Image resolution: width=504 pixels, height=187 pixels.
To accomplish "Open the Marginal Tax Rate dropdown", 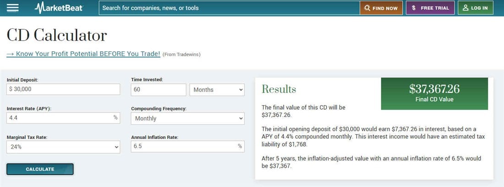I will click(63, 147).
